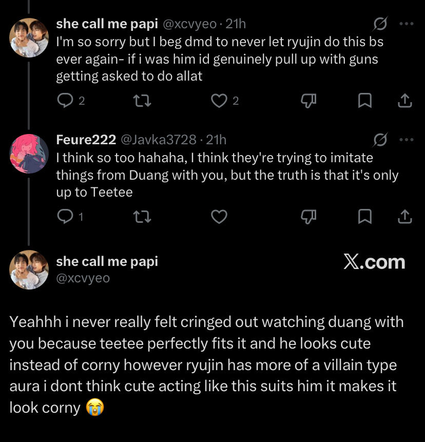Open bottom tweet's @xcvyeo handle

(83, 278)
